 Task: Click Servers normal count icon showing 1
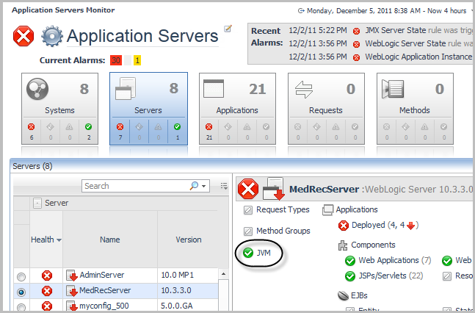[x=178, y=127]
